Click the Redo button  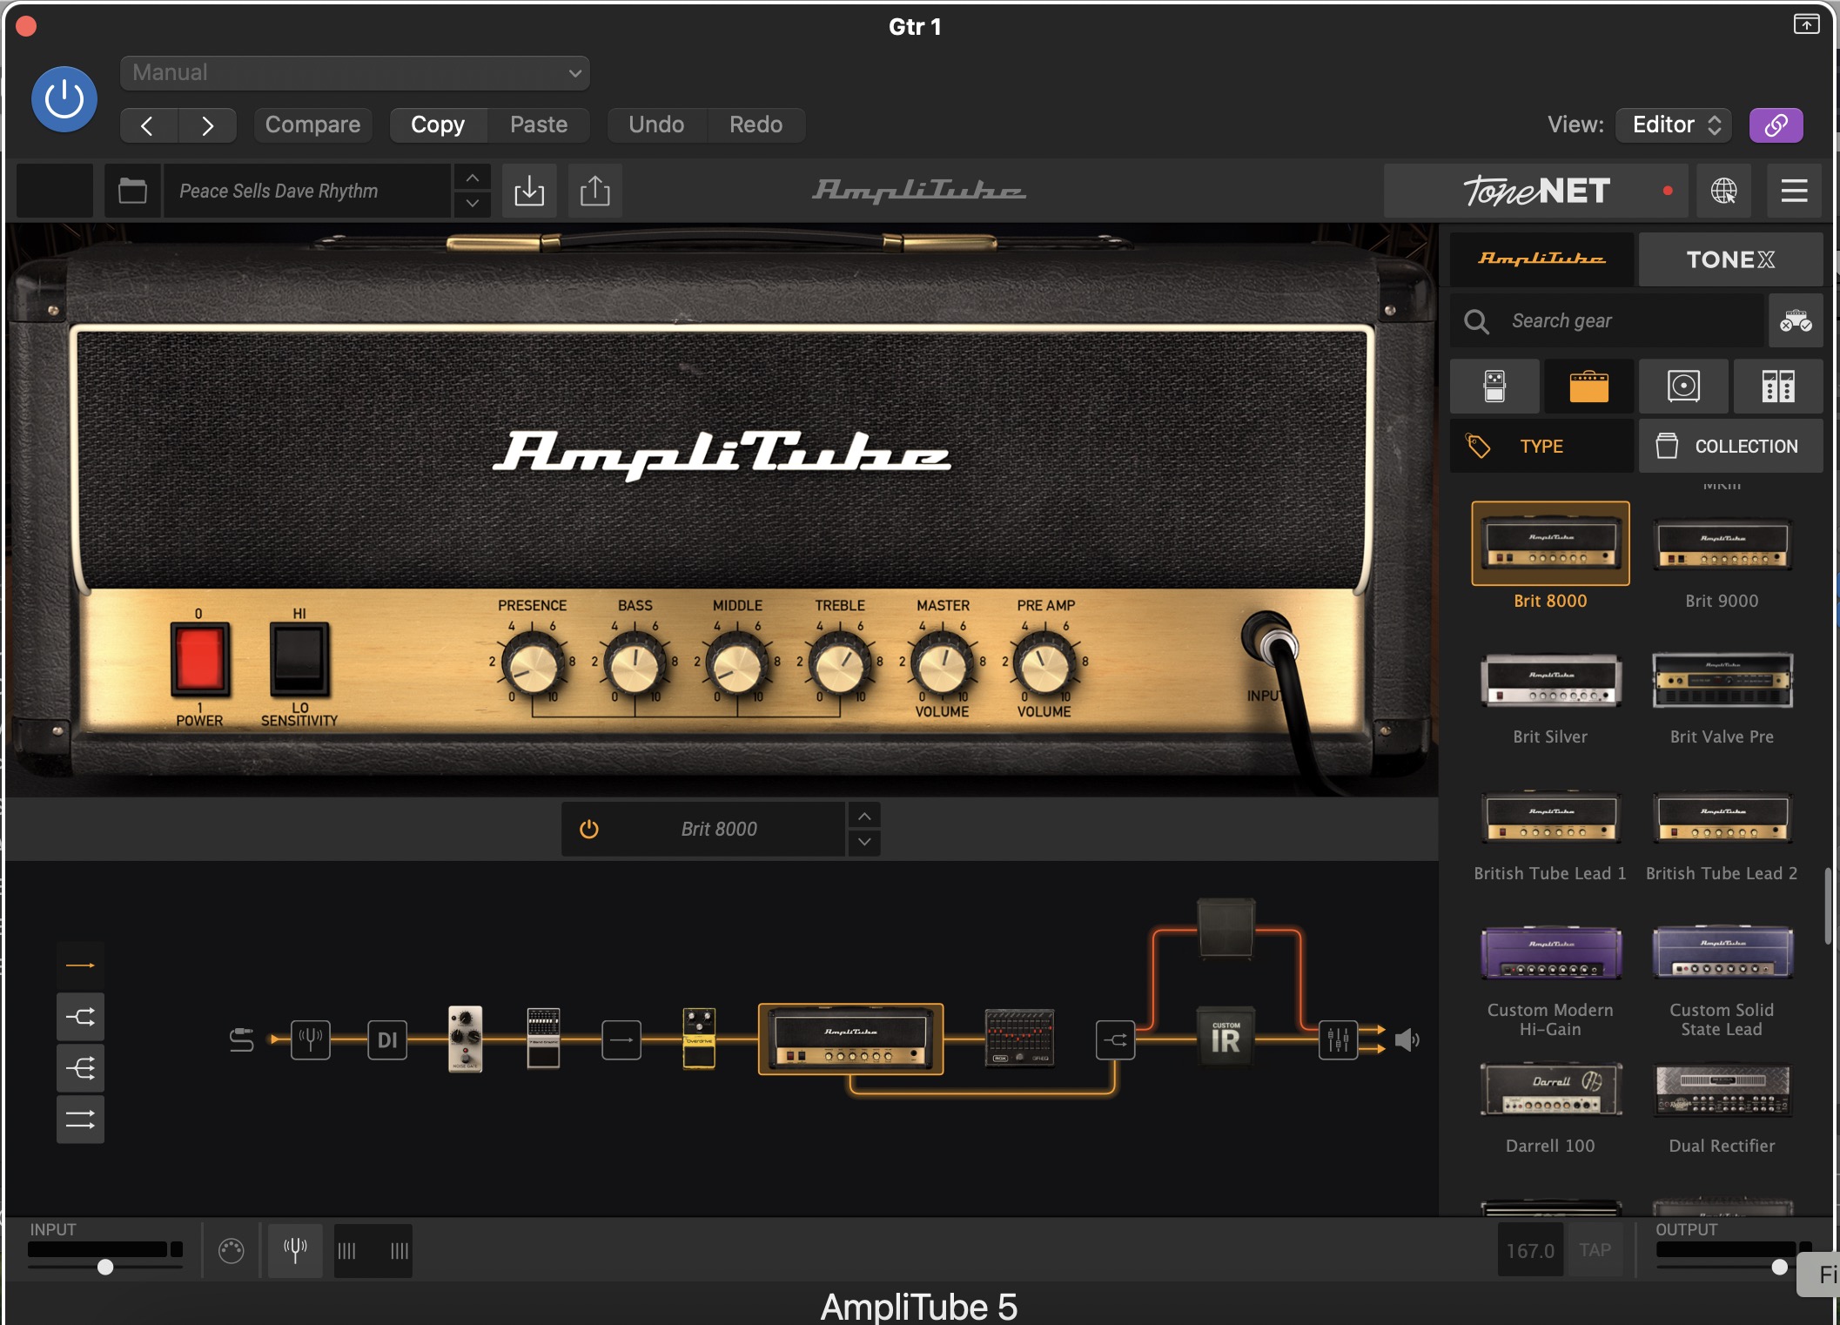[755, 124]
